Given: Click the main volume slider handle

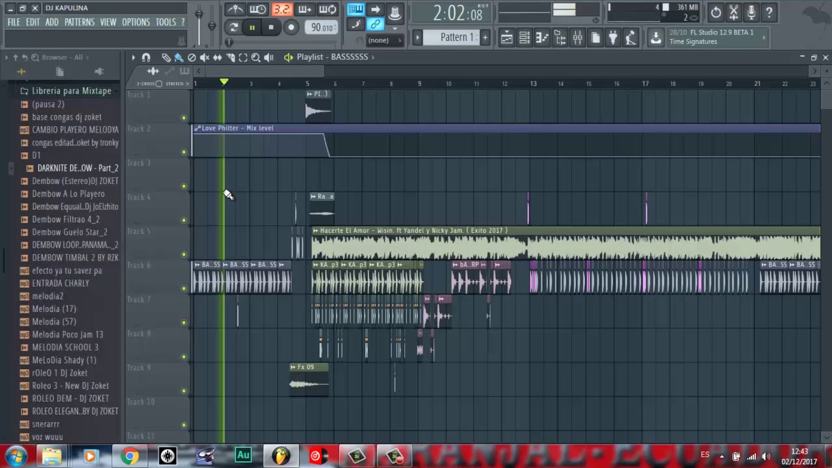Looking at the screenshot, I should coord(198,14).
